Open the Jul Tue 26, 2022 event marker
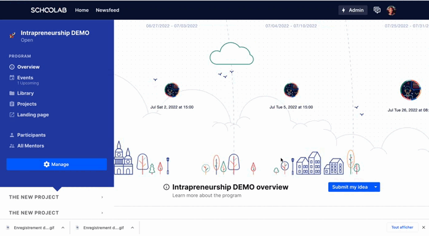This screenshot has height=236, width=429. 411,90
